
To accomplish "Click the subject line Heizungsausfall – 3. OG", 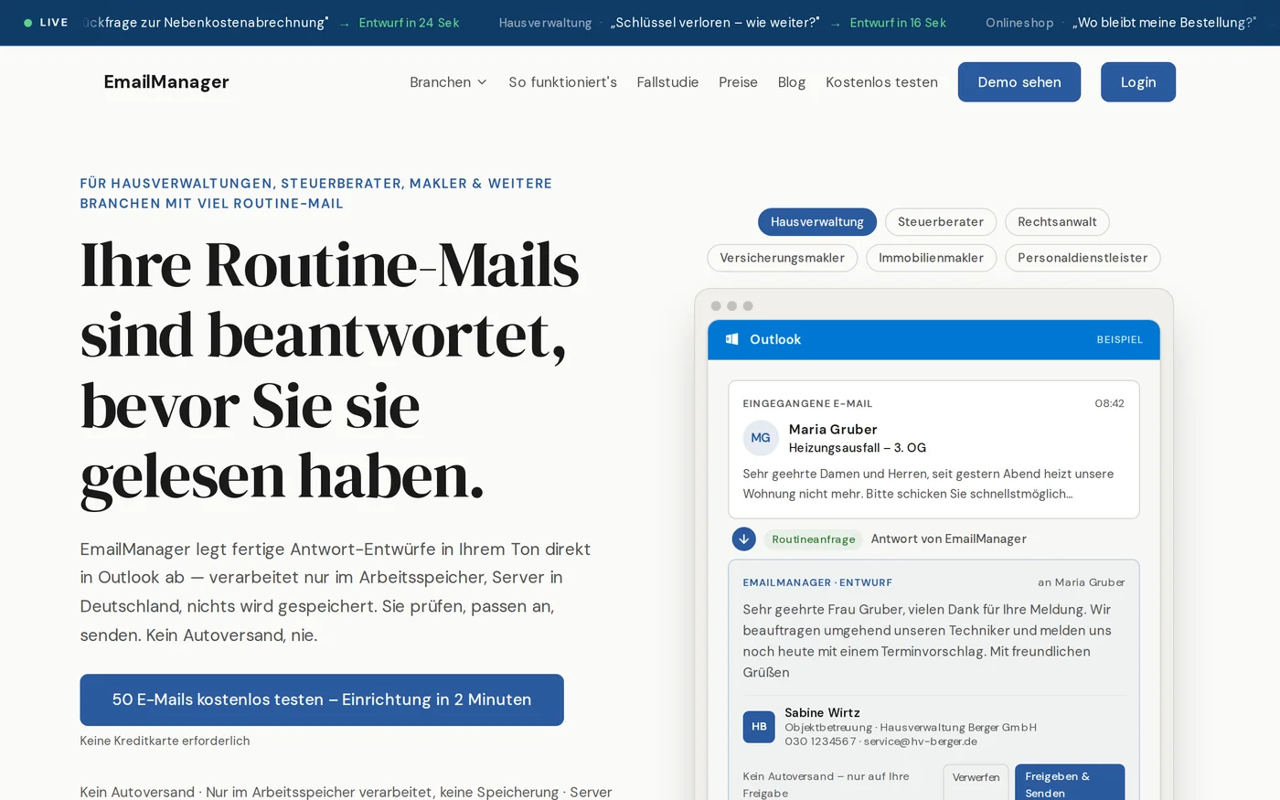I will (858, 448).
